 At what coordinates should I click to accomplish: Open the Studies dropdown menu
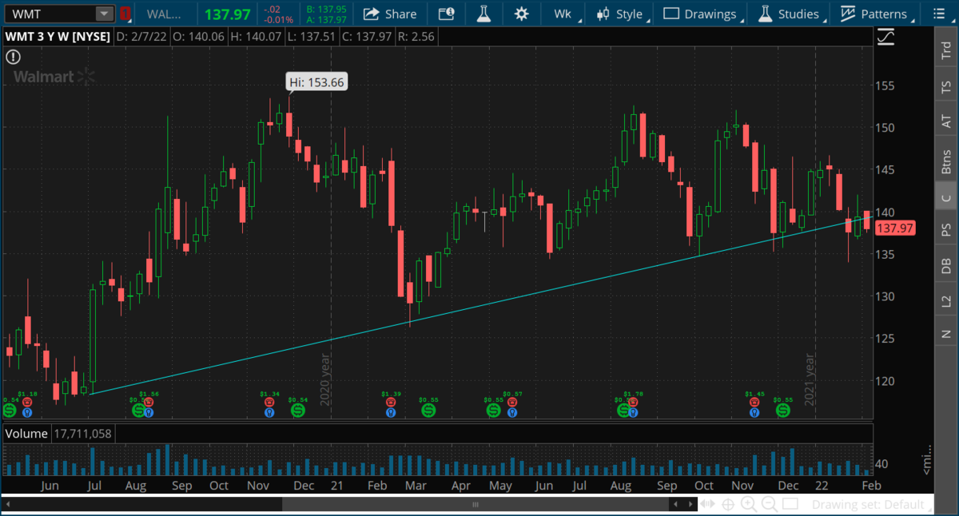pos(790,14)
